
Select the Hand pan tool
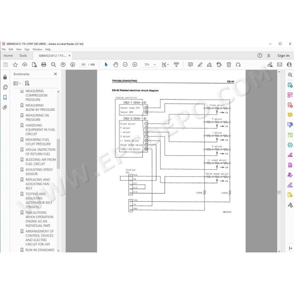(115, 65)
